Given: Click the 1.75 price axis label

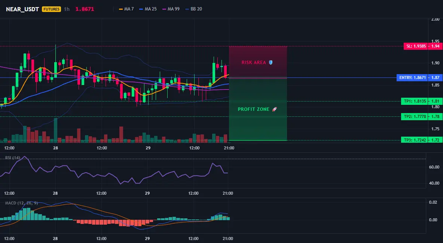Looking at the screenshot, I should pyautogui.click(x=436, y=129).
